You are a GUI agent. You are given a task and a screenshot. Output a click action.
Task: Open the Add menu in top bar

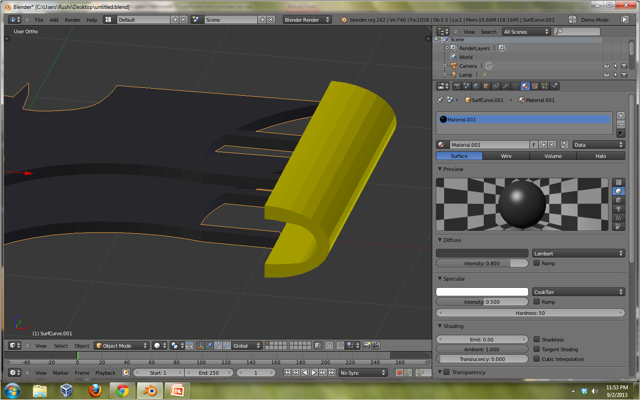54,20
